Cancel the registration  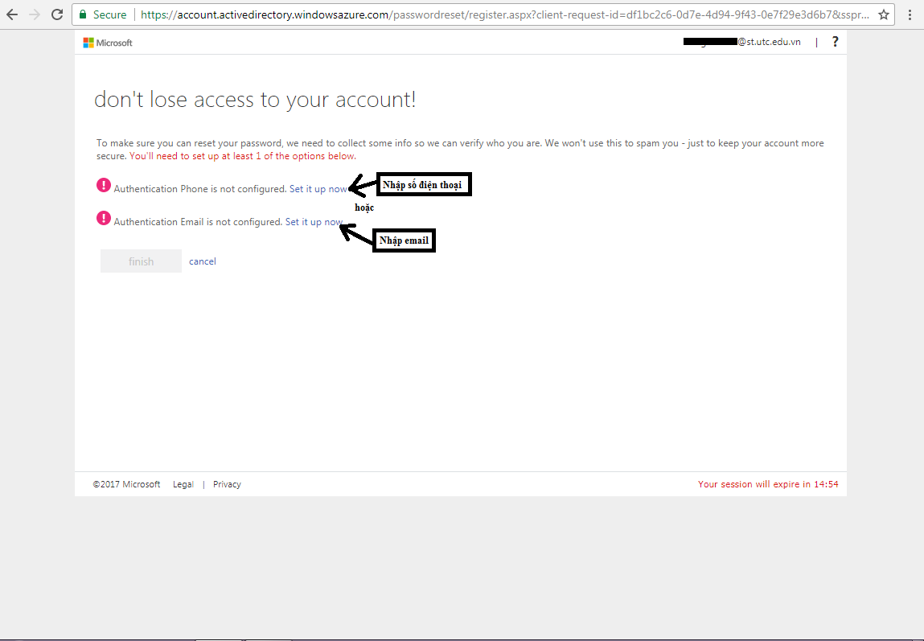click(x=202, y=261)
